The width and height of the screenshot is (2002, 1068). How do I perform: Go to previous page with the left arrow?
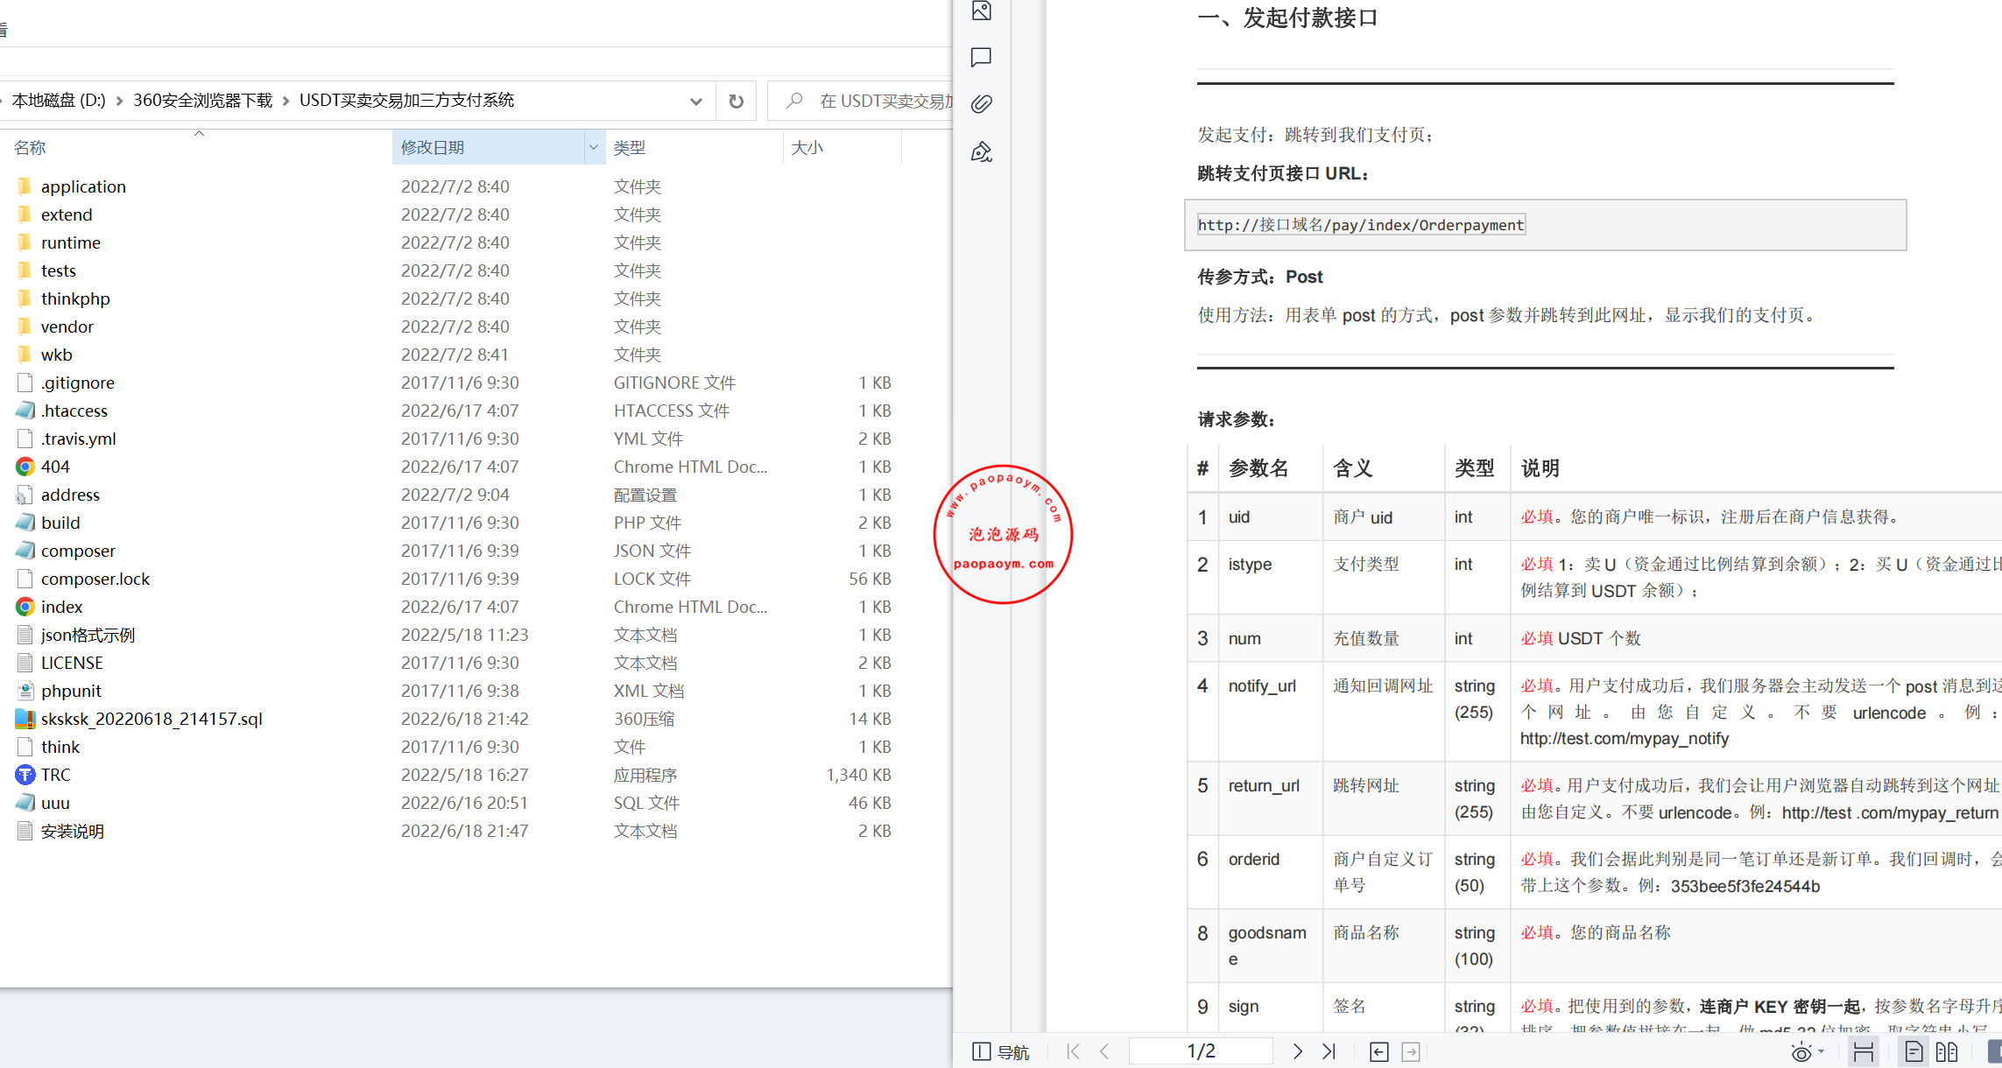(1104, 1051)
